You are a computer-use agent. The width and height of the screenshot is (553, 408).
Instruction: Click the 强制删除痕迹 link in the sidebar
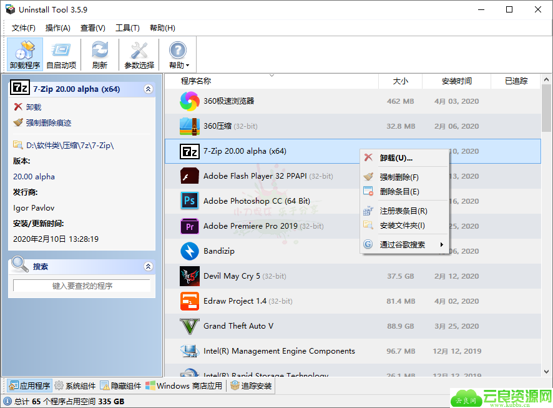point(48,123)
